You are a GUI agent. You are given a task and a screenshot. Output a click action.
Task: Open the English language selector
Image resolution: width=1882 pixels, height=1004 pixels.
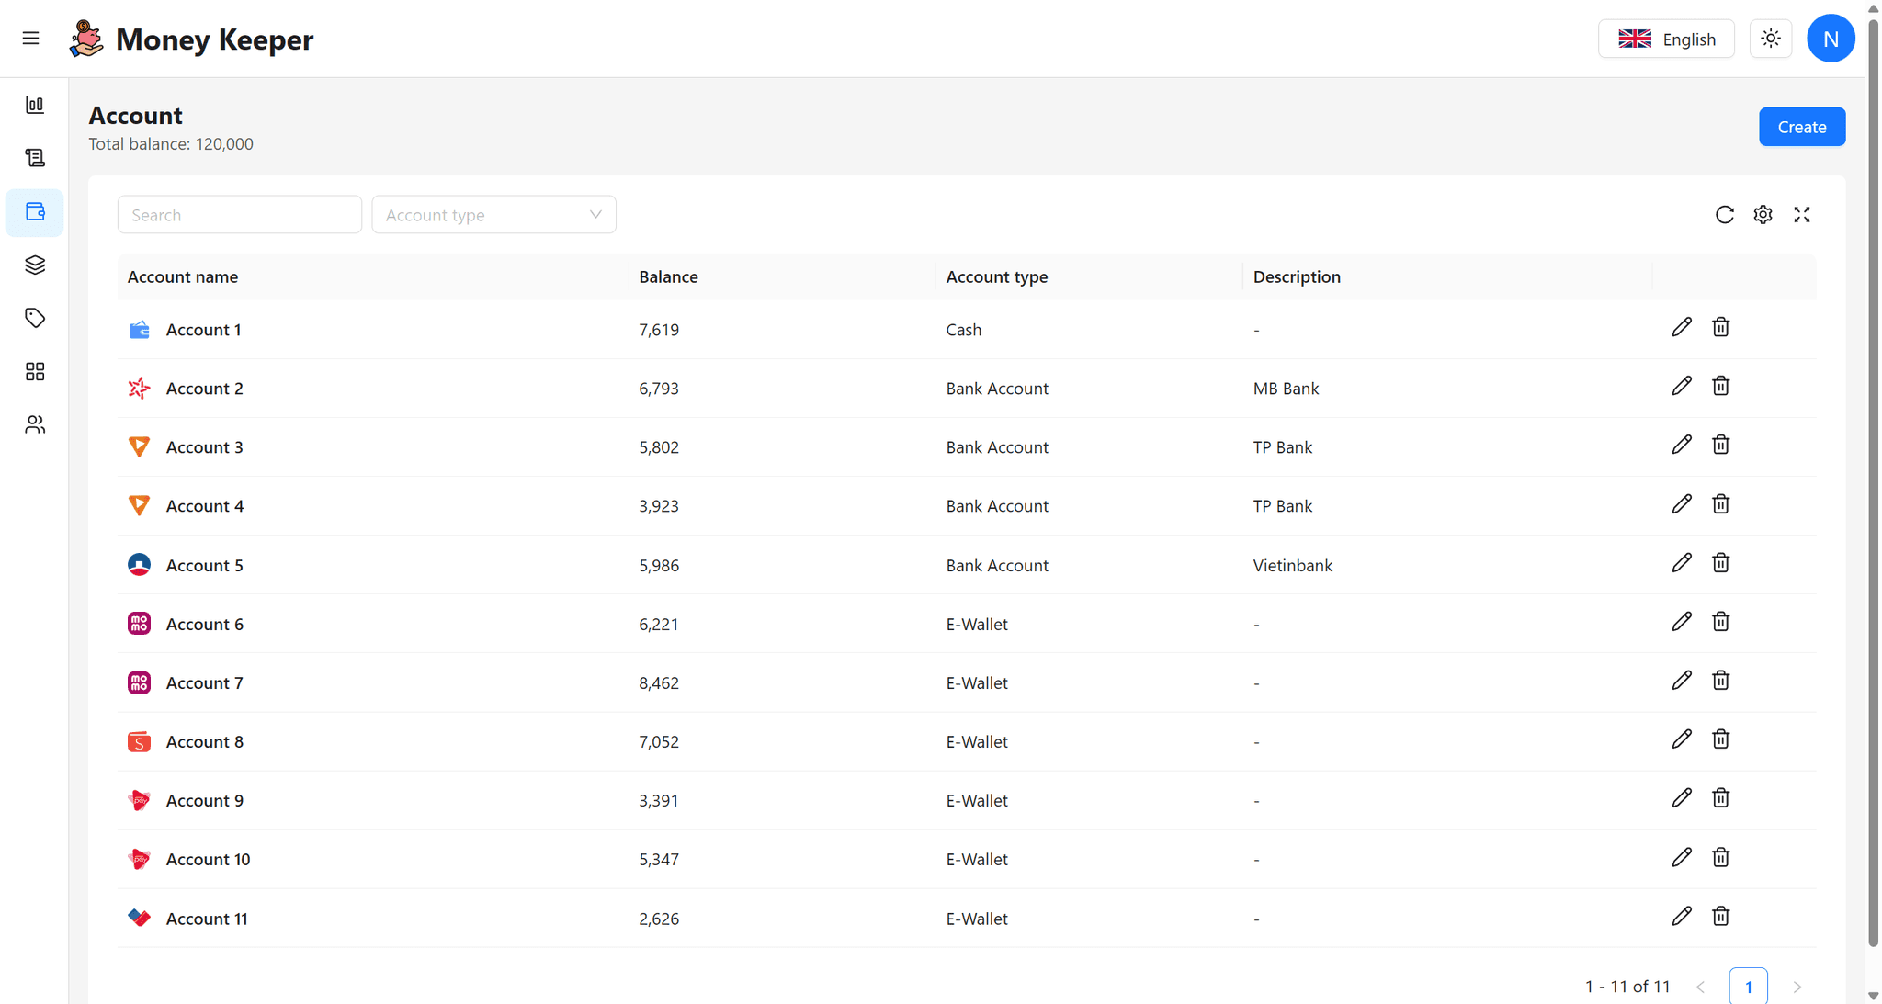pyautogui.click(x=1665, y=39)
